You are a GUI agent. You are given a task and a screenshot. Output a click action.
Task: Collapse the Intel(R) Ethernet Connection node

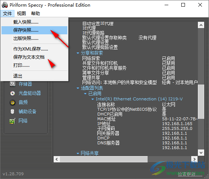pyautogui.click(x=92, y=99)
